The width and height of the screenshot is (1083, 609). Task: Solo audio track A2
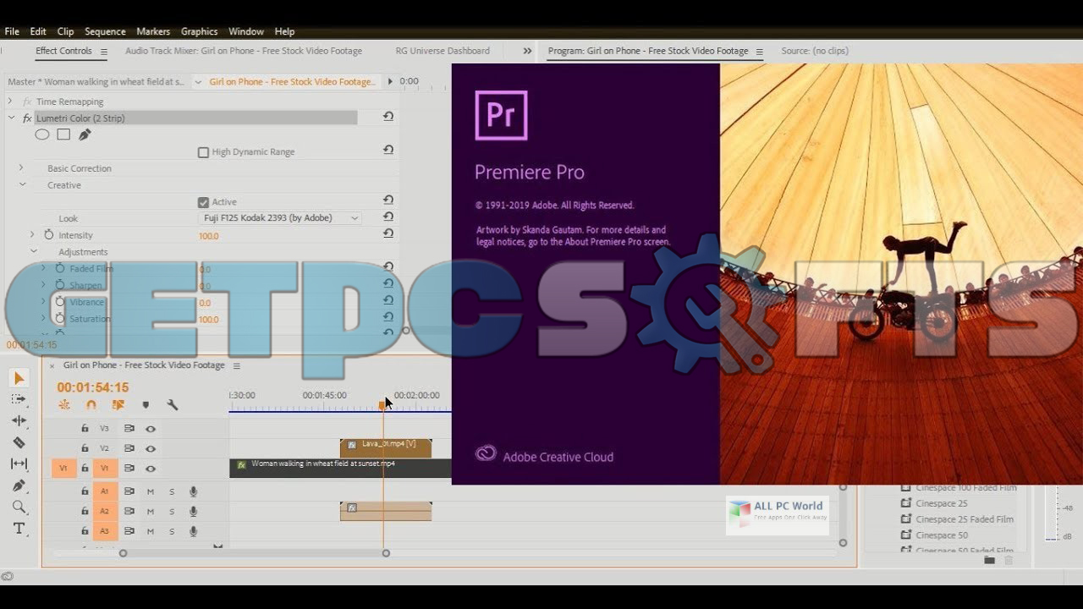[172, 512]
